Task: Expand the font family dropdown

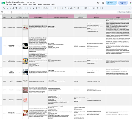Action: [46, 8]
